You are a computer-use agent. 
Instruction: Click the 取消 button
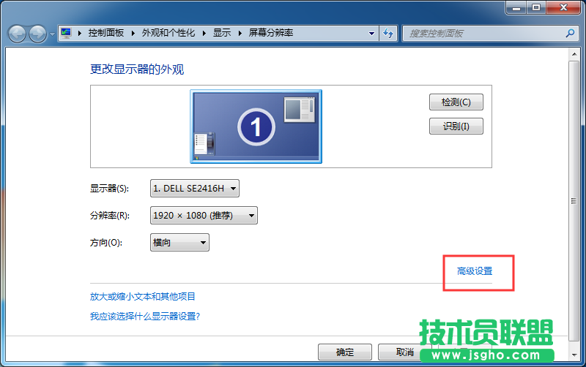click(405, 352)
